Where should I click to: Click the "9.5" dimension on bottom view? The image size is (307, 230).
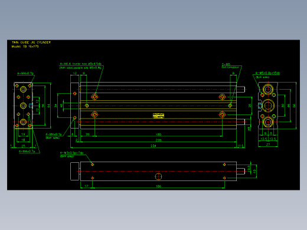[249, 168]
